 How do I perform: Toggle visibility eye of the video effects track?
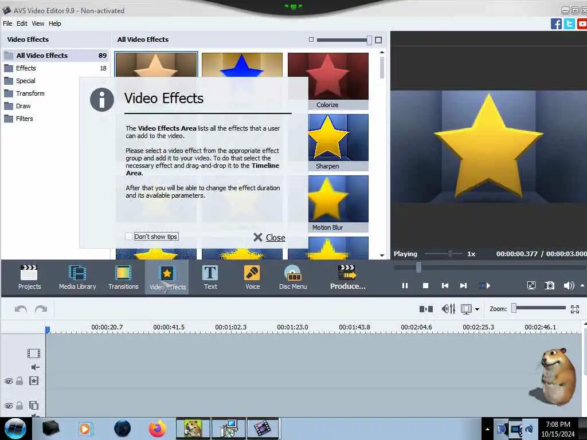(9, 381)
